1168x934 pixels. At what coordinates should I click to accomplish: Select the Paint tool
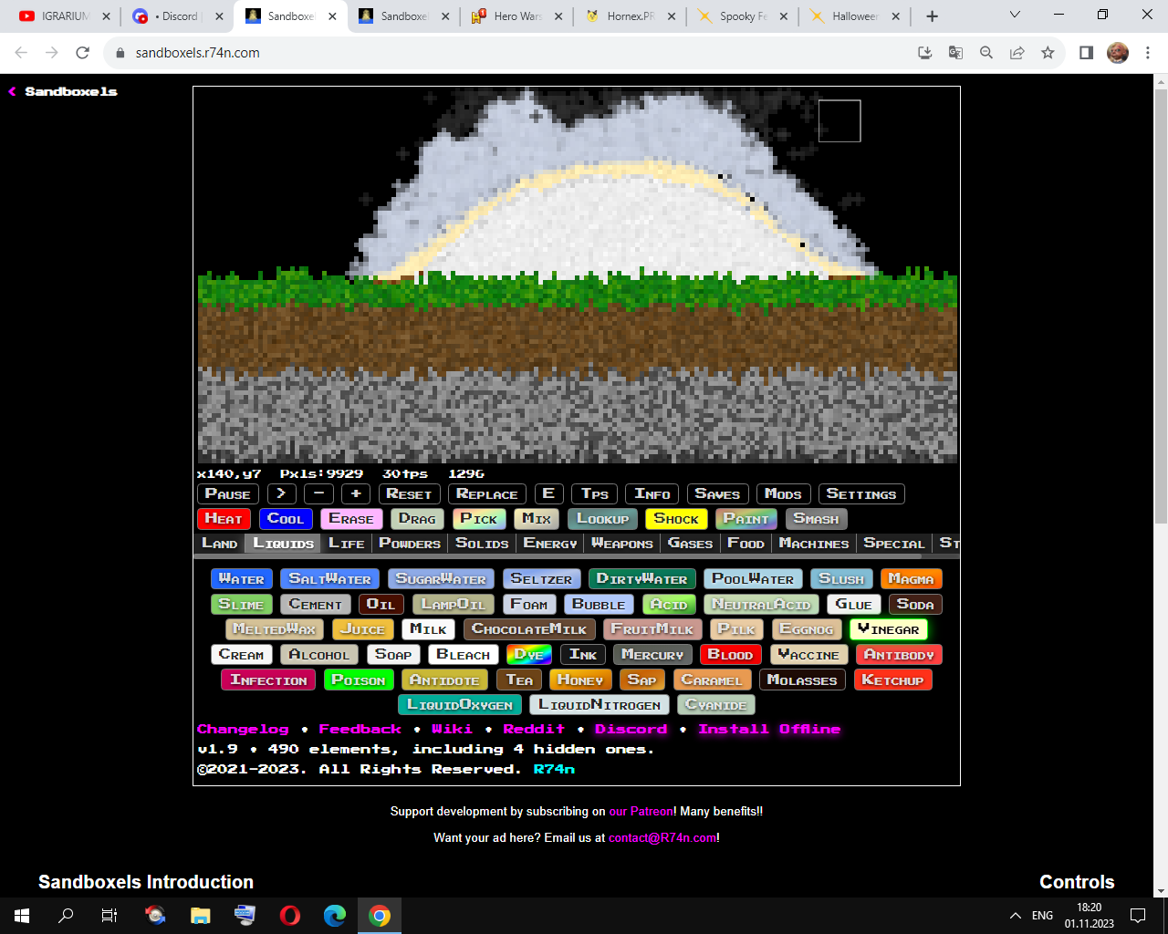click(746, 518)
